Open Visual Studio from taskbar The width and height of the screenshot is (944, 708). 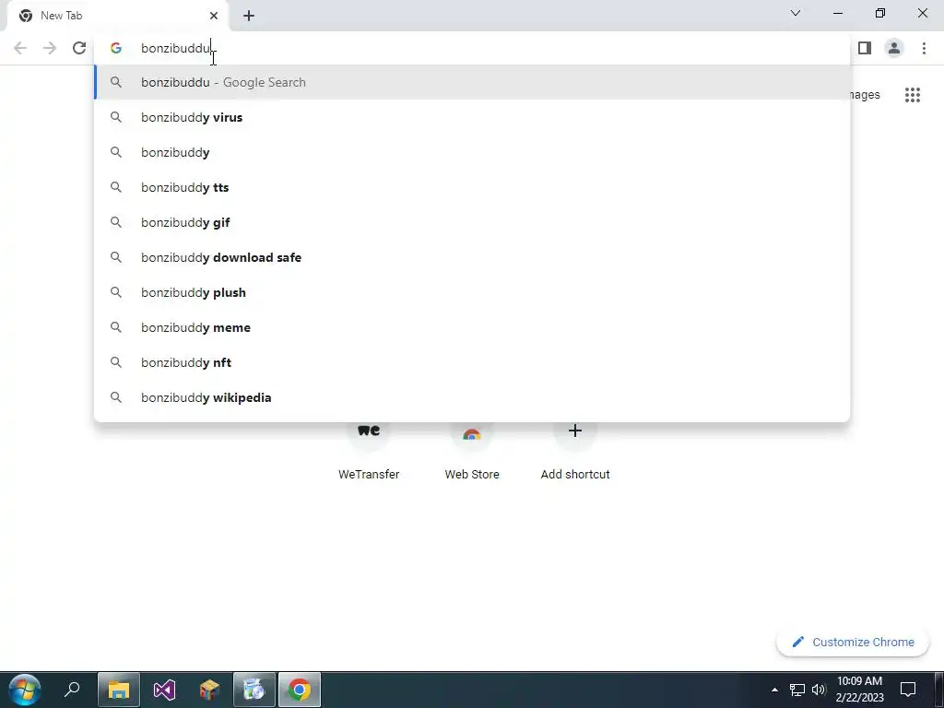[164, 690]
